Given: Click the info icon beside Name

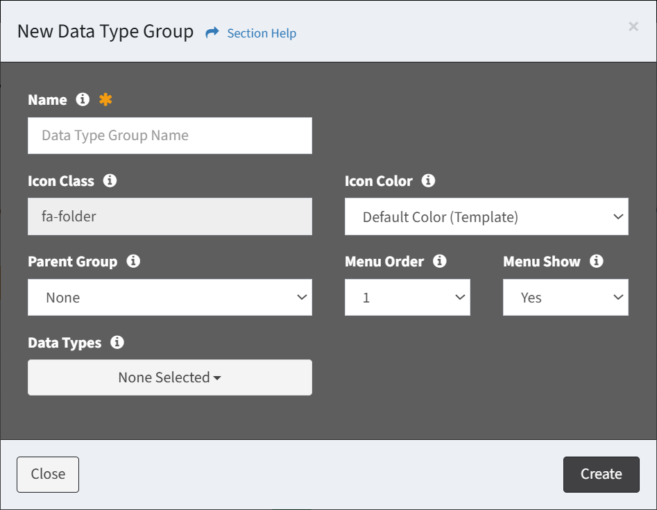Looking at the screenshot, I should [x=83, y=100].
